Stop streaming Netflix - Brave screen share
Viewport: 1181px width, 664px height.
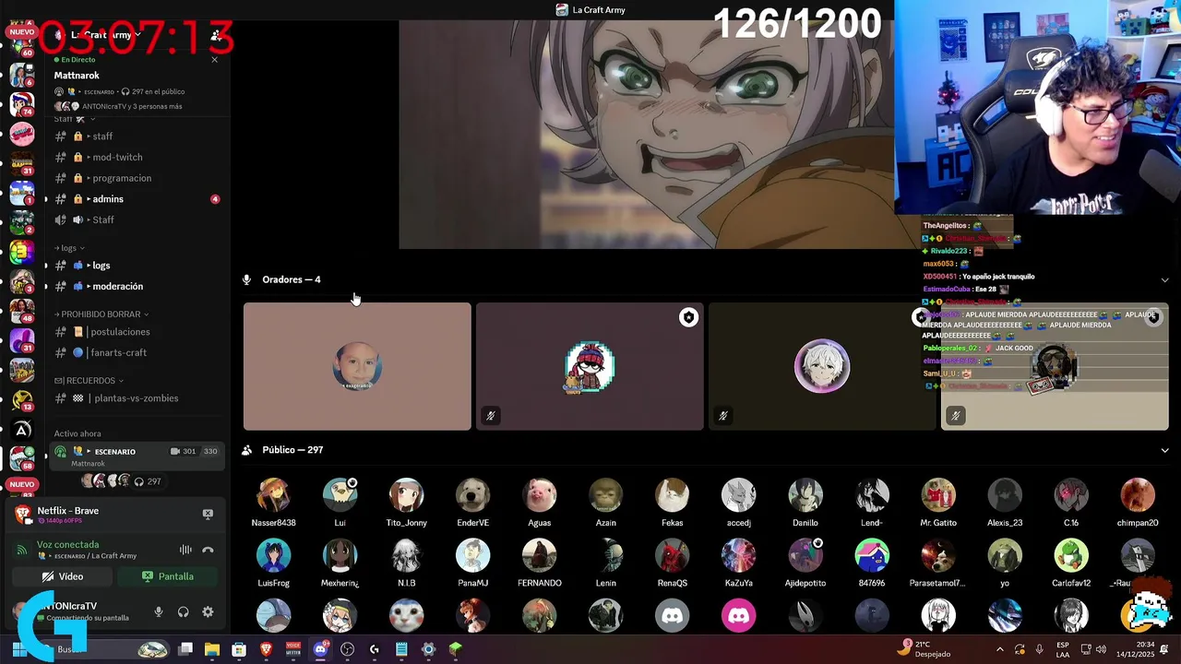(x=208, y=514)
